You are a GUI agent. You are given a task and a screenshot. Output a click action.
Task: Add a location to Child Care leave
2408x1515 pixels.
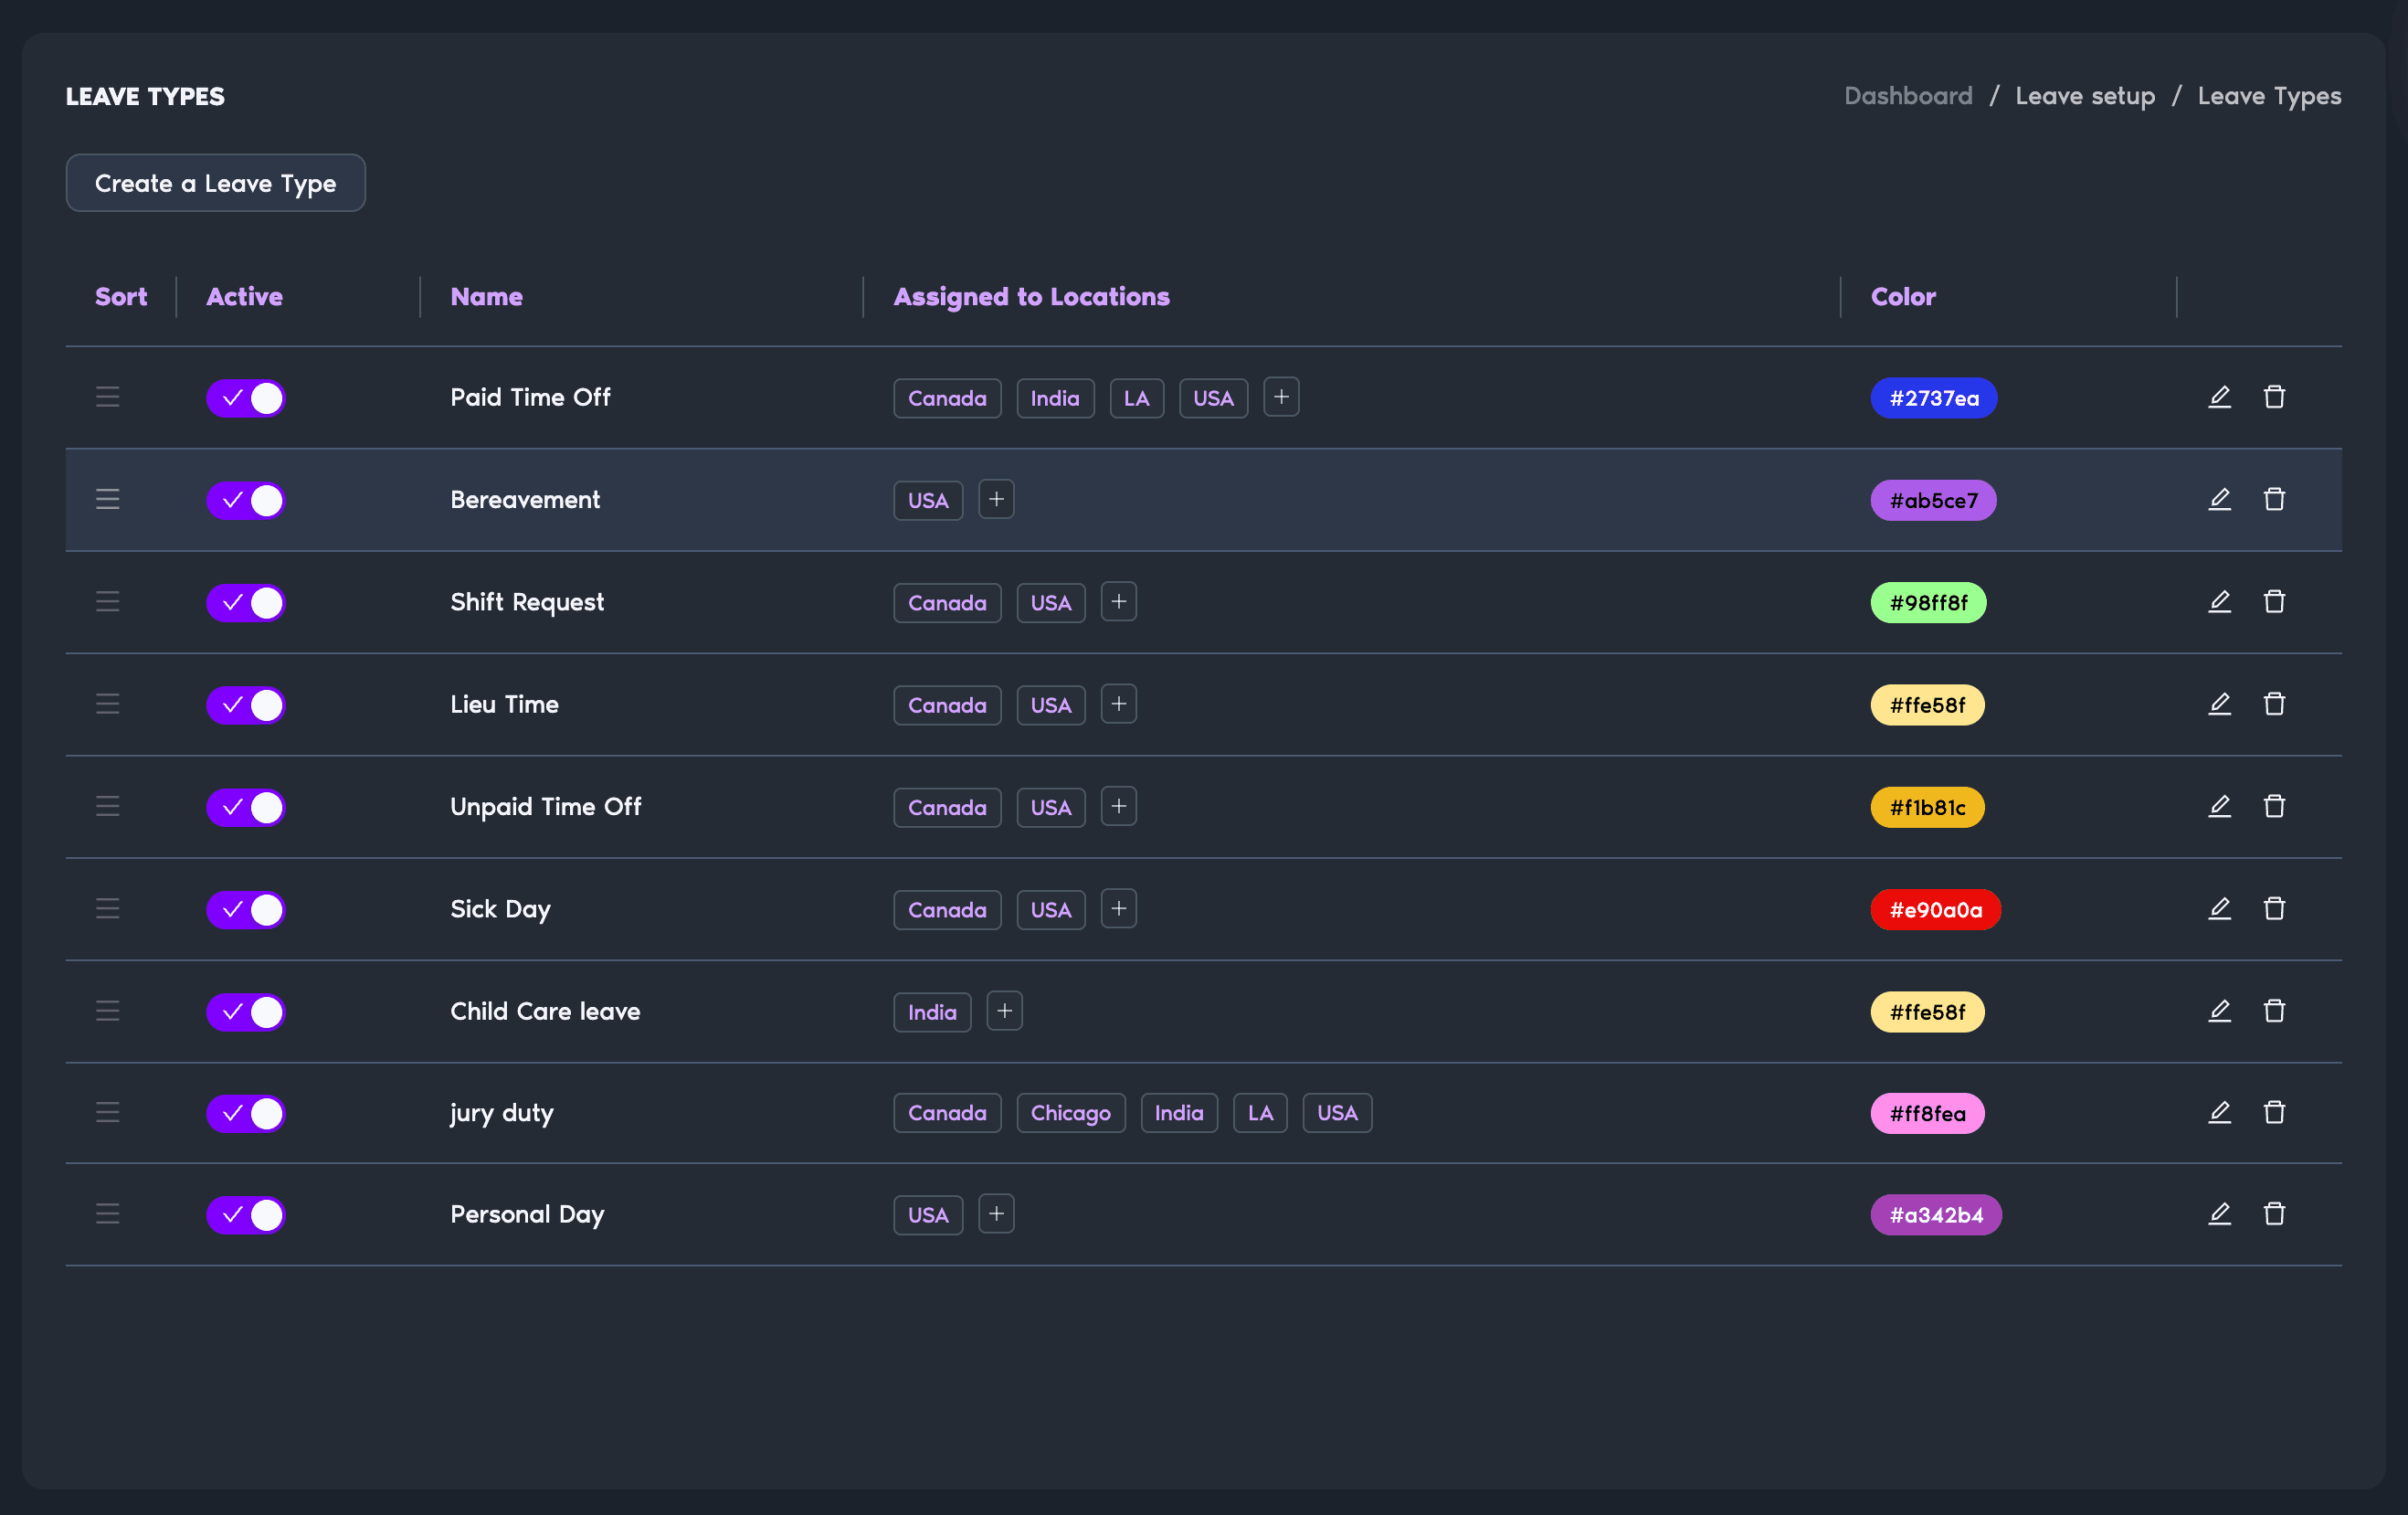pos(1004,1011)
